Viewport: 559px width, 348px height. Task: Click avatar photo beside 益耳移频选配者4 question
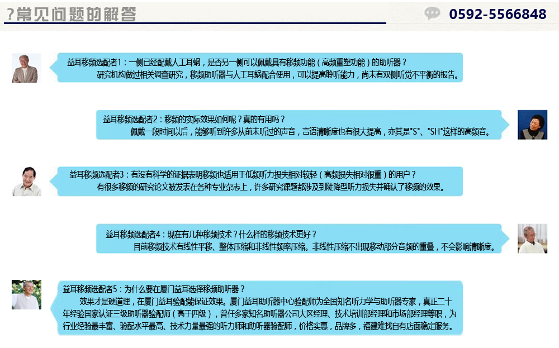click(x=532, y=239)
